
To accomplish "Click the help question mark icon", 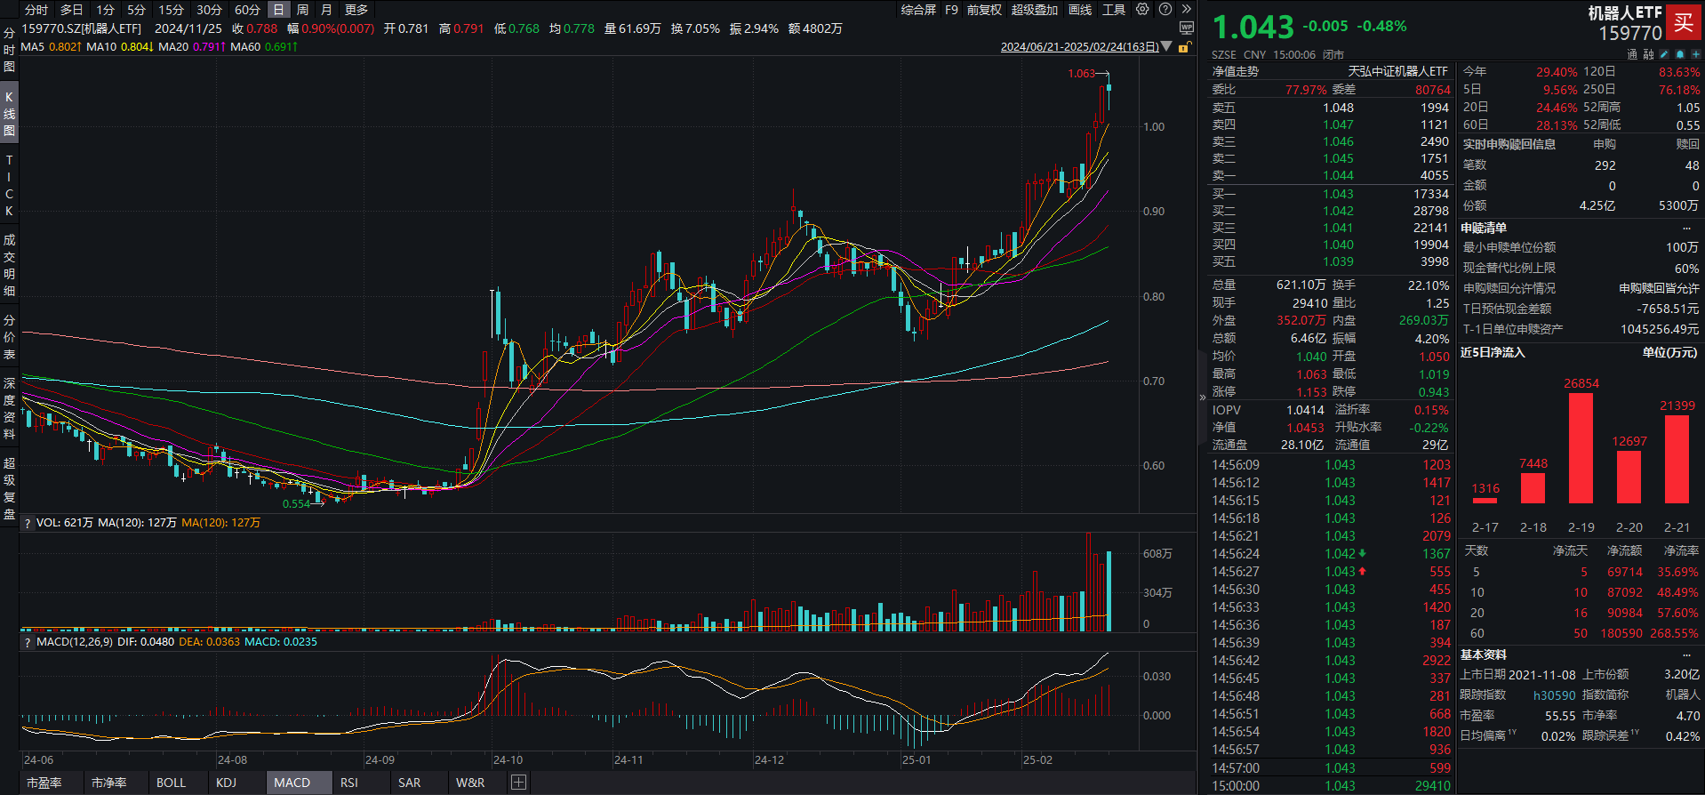I will (1165, 10).
